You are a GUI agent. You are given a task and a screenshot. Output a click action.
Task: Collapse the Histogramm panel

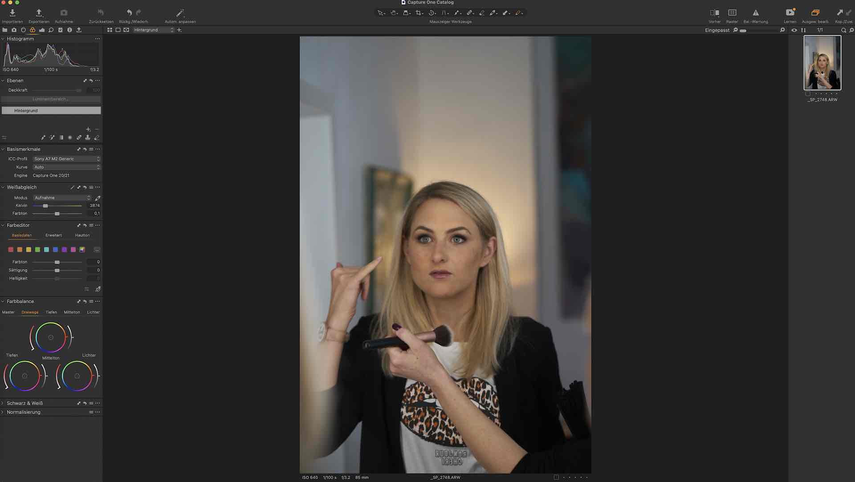pyautogui.click(x=3, y=39)
